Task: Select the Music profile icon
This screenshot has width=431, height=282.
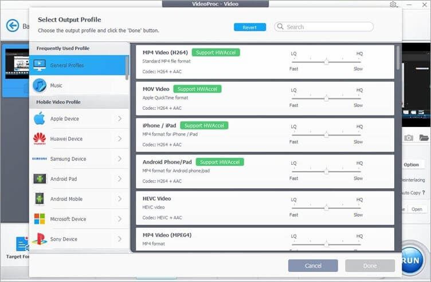Action: click(x=39, y=85)
